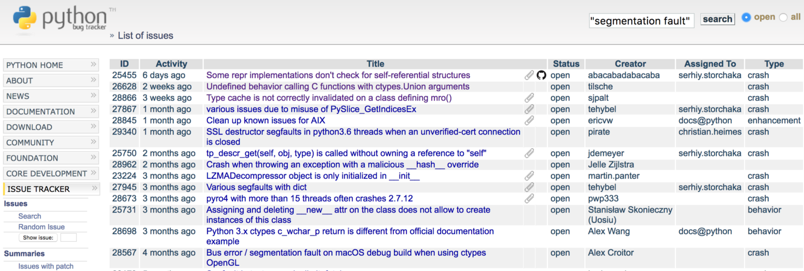Image resolution: width=804 pixels, height=271 pixels.
Task: Click the Python bug tracker logo
Action: [59, 19]
